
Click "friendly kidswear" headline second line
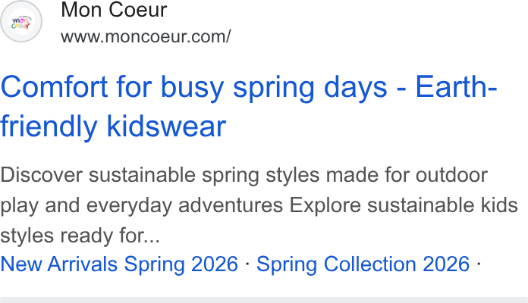point(113,127)
